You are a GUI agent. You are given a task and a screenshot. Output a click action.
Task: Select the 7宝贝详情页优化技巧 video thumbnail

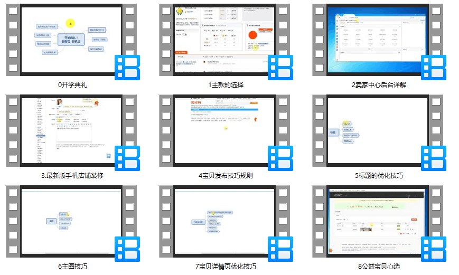point(224,221)
